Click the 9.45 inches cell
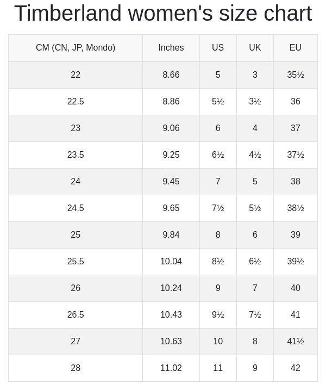This screenshot has width=326, height=390. click(x=171, y=182)
